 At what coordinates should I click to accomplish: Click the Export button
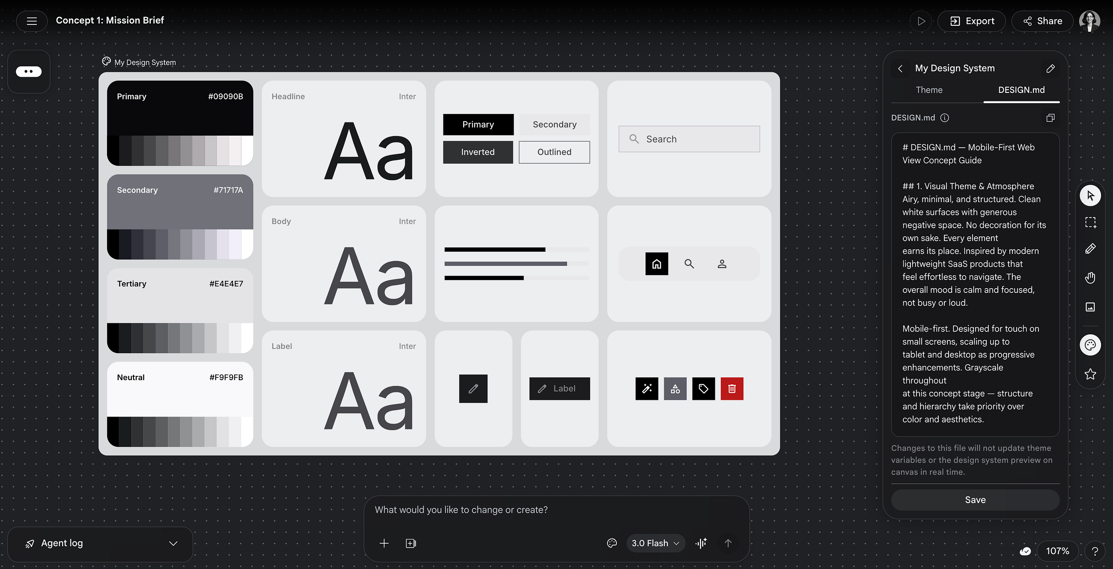point(971,21)
